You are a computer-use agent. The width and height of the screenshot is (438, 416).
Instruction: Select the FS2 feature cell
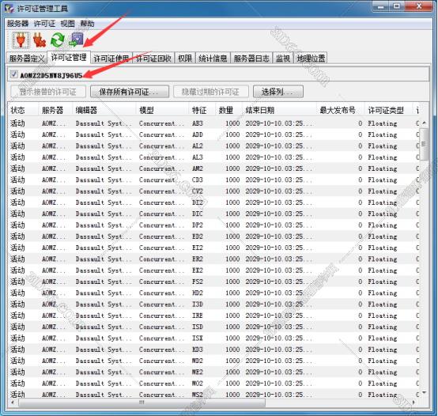[x=197, y=282]
